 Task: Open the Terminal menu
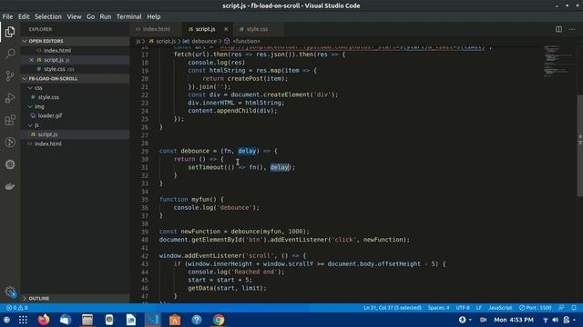click(128, 16)
